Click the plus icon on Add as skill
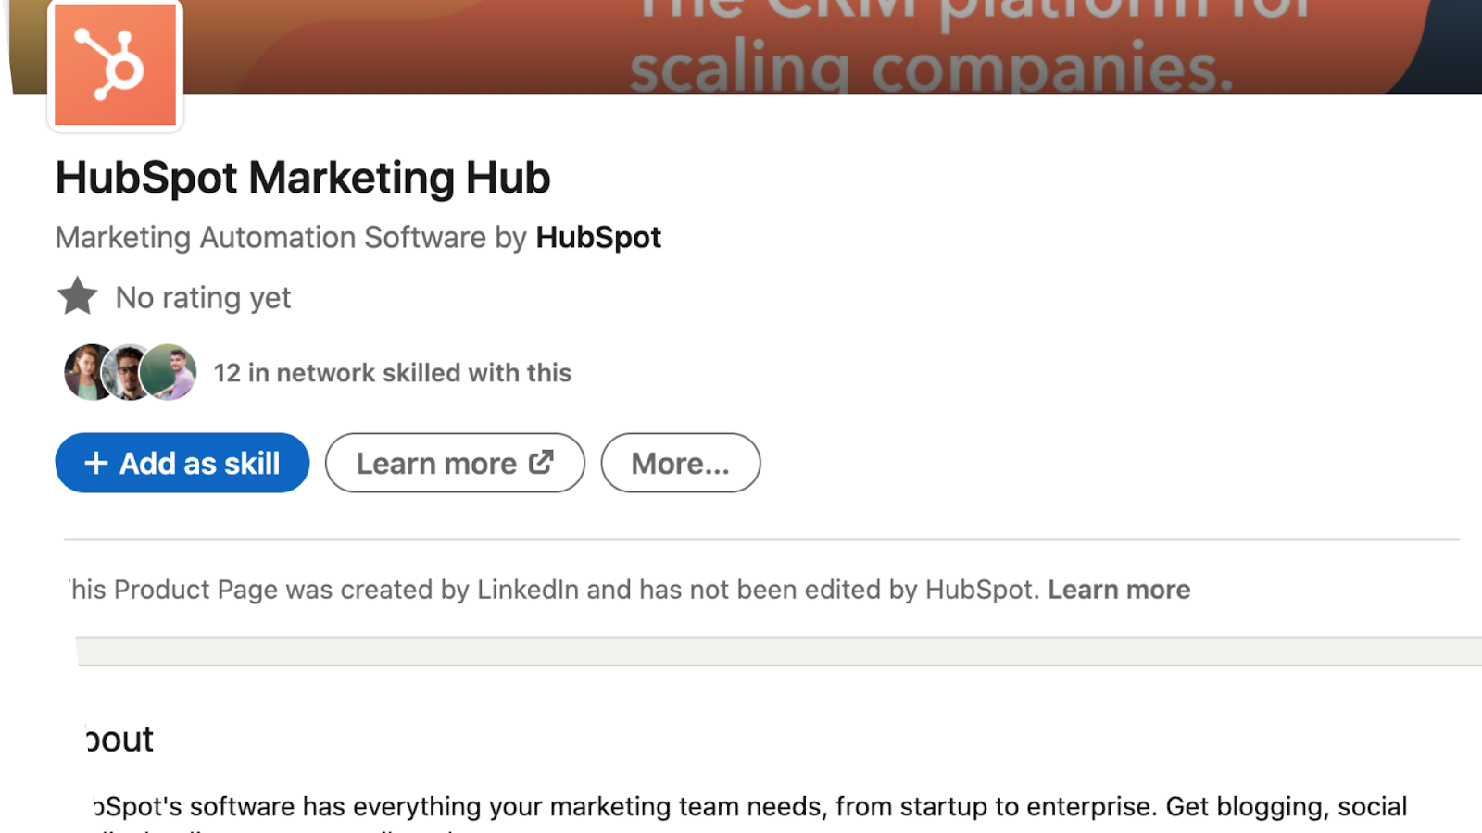The height and width of the screenshot is (833, 1482). click(x=96, y=463)
